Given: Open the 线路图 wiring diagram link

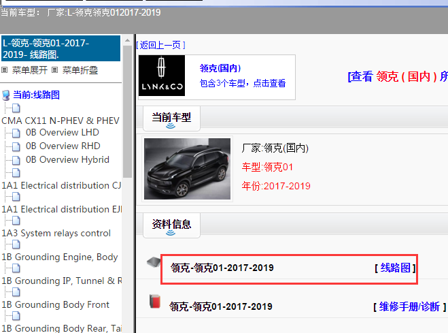Looking at the screenshot, I should 395,268.
